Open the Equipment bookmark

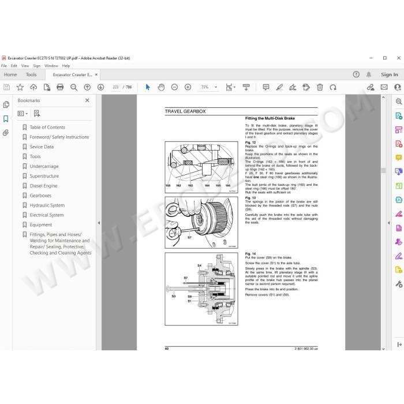(41, 225)
